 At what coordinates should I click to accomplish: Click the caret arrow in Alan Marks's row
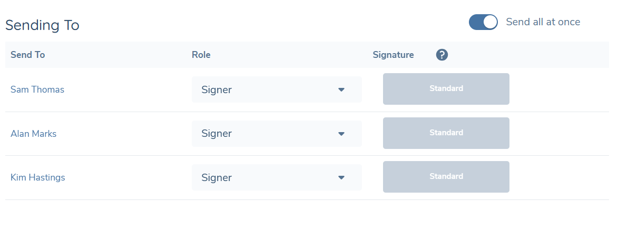[341, 134]
